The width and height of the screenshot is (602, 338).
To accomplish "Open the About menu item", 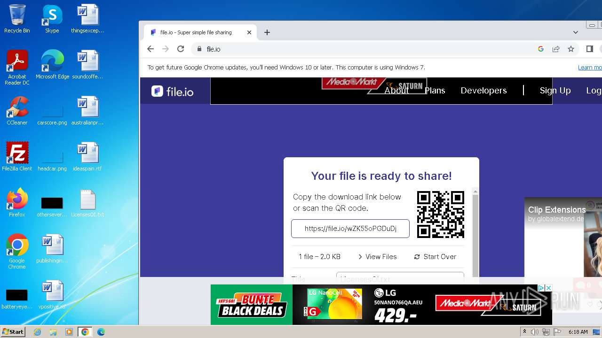I will 396,91.
